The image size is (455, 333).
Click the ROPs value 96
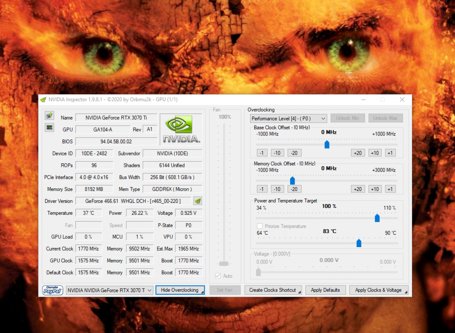pyautogui.click(x=94, y=165)
